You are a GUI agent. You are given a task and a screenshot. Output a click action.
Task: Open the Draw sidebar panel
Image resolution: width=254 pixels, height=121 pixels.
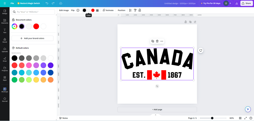(5, 59)
